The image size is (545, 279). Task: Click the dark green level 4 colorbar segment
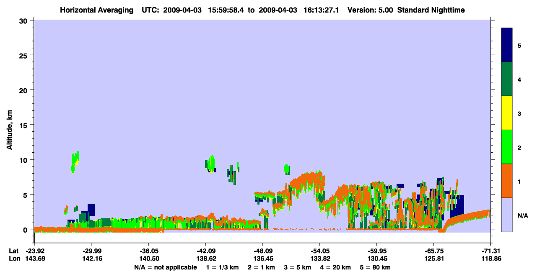507,79
